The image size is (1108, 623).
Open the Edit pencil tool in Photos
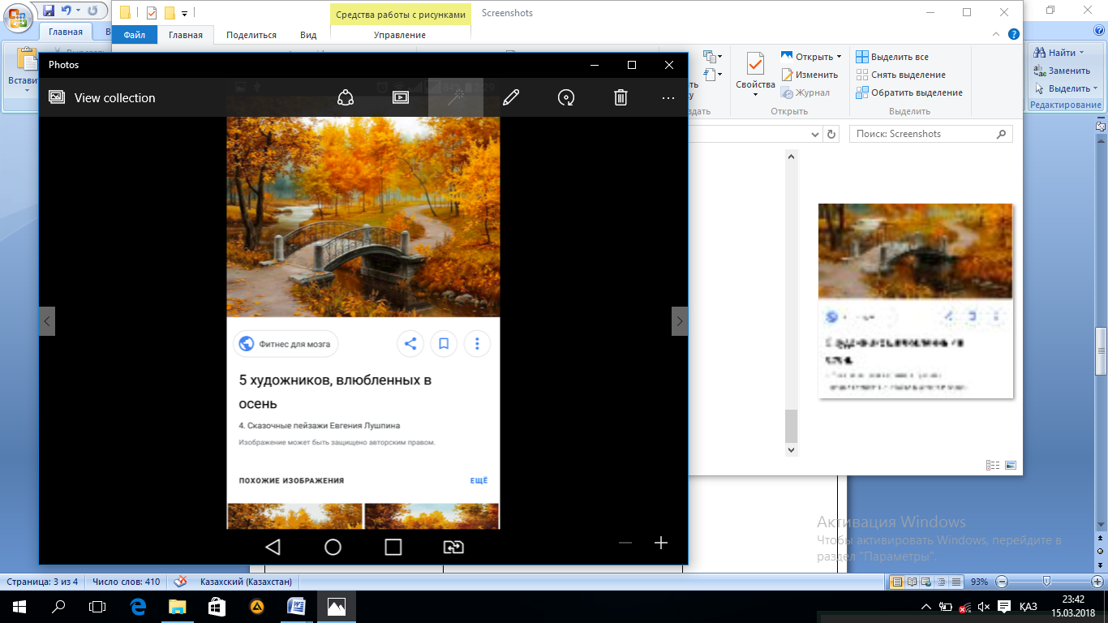511,97
